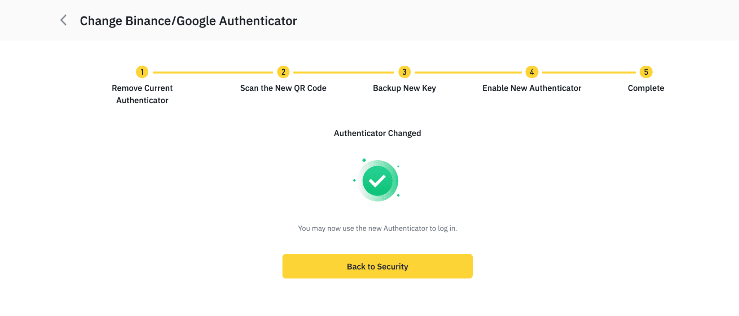
Task: Select the step 5 Complete circle
Action: (x=646, y=72)
